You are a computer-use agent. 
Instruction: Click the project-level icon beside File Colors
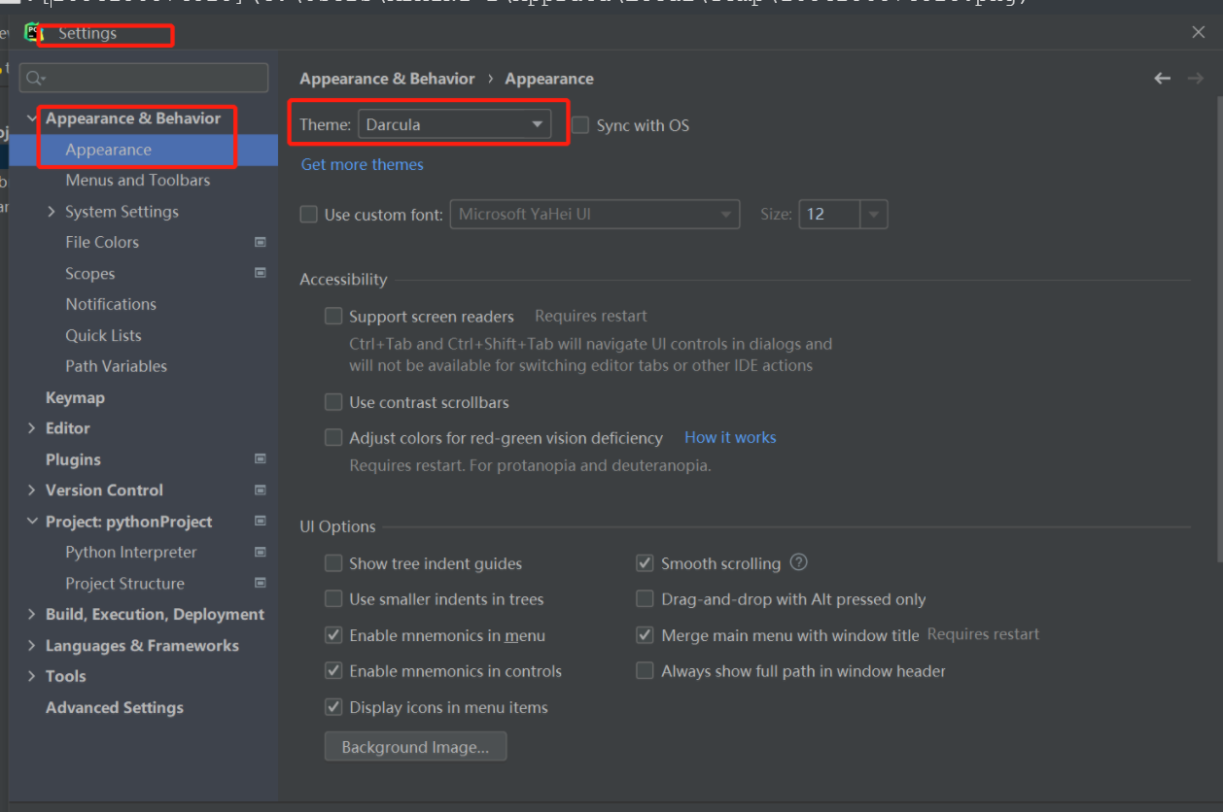(x=261, y=242)
